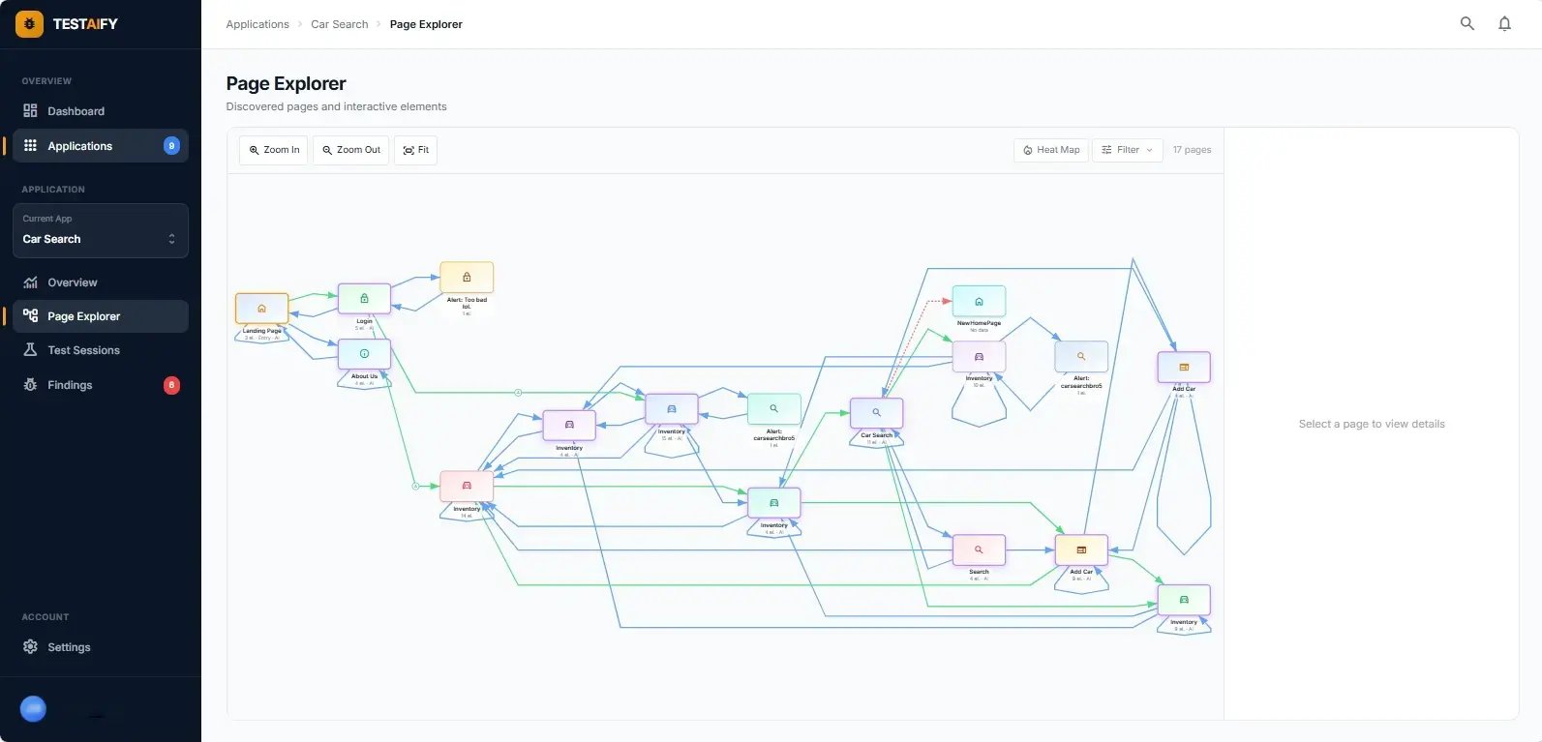Screen dimensions: 1542x742
Task: Toggle the Heat Map view
Action: click(1051, 150)
